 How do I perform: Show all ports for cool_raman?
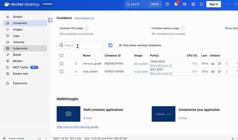tap(161, 73)
